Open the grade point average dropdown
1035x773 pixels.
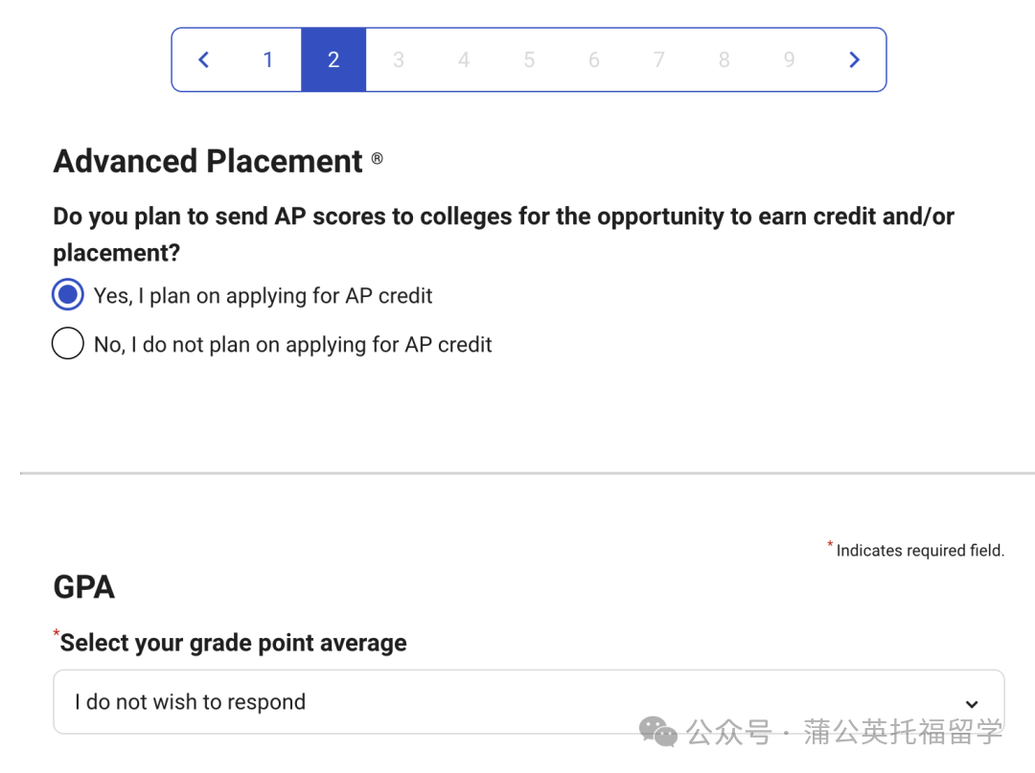pos(528,702)
